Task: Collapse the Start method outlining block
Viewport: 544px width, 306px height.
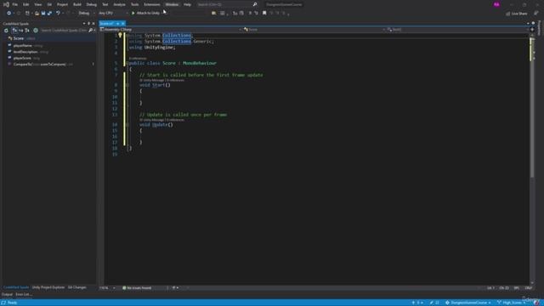Action: click(127, 85)
